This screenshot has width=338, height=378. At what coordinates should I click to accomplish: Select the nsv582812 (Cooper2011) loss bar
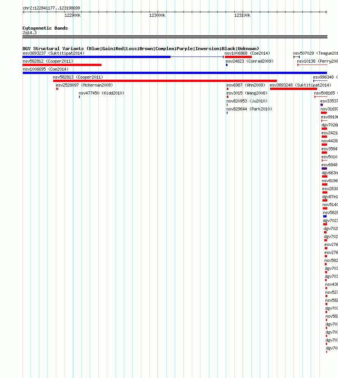[62, 65]
